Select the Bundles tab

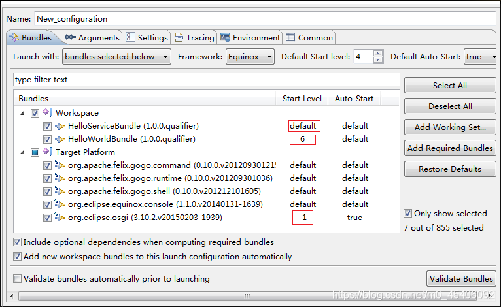[x=31, y=37]
